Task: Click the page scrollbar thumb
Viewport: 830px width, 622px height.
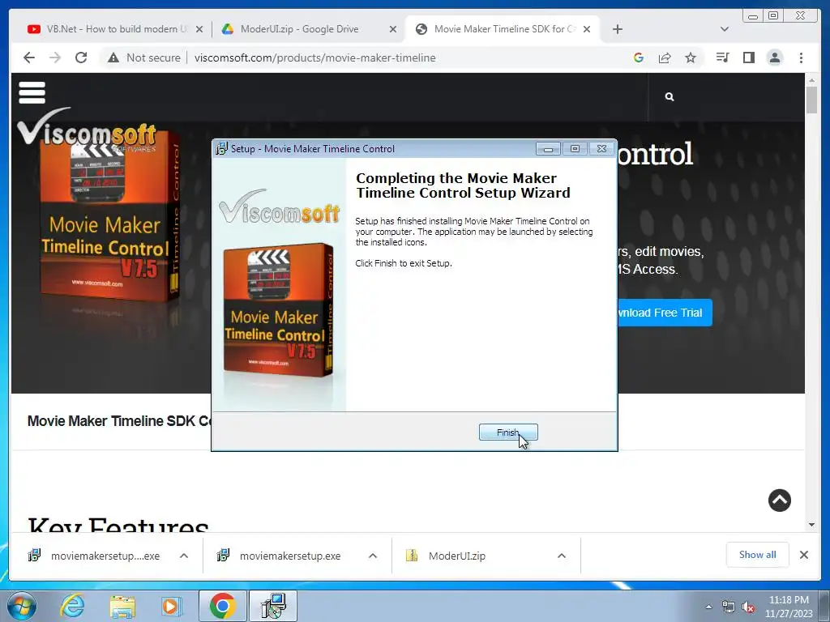Action: tap(812, 100)
